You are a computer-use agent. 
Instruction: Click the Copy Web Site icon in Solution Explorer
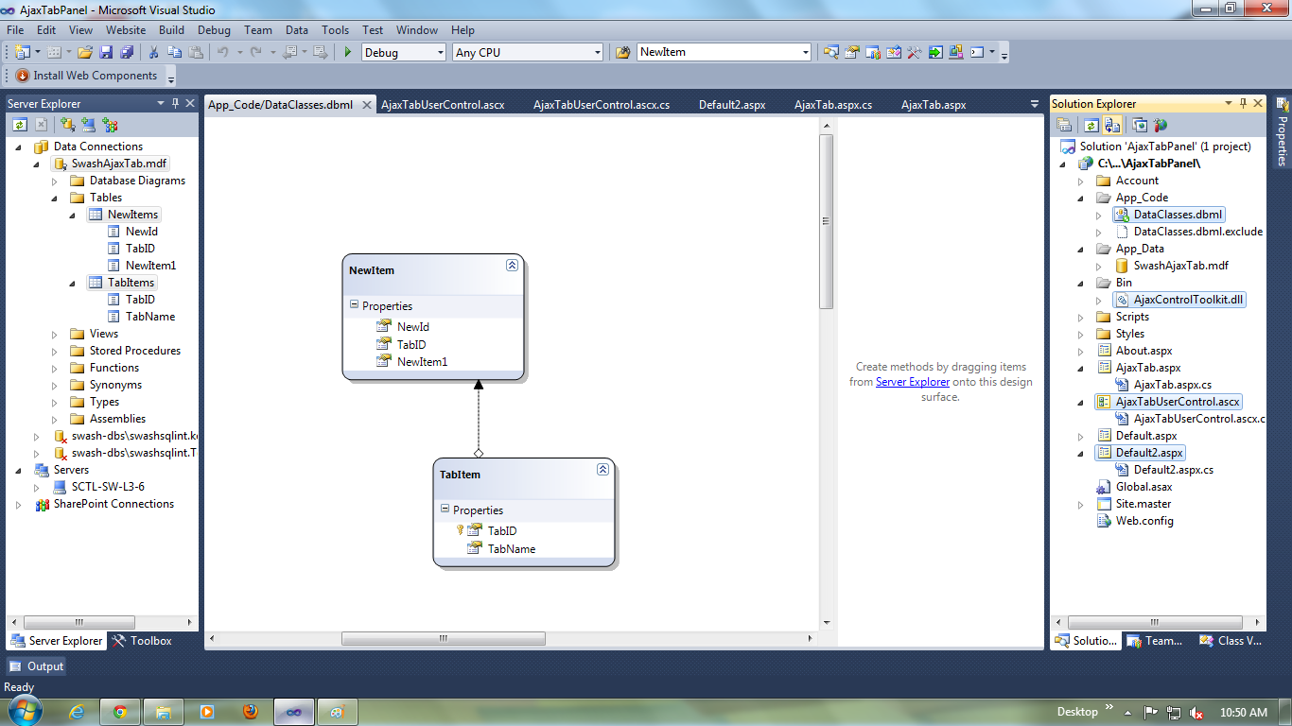pos(1140,124)
